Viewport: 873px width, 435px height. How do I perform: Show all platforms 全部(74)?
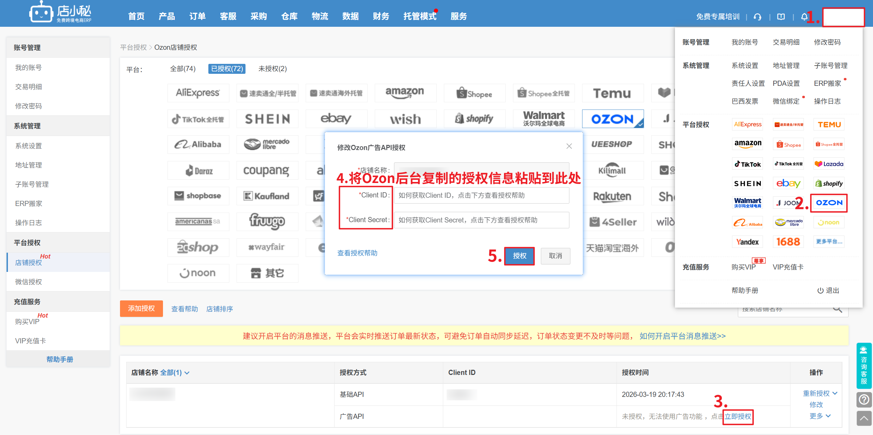(x=183, y=69)
